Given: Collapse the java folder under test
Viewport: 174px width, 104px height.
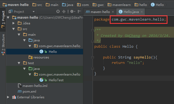Looking at the screenshot, I should pyautogui.click(x=25, y=69).
